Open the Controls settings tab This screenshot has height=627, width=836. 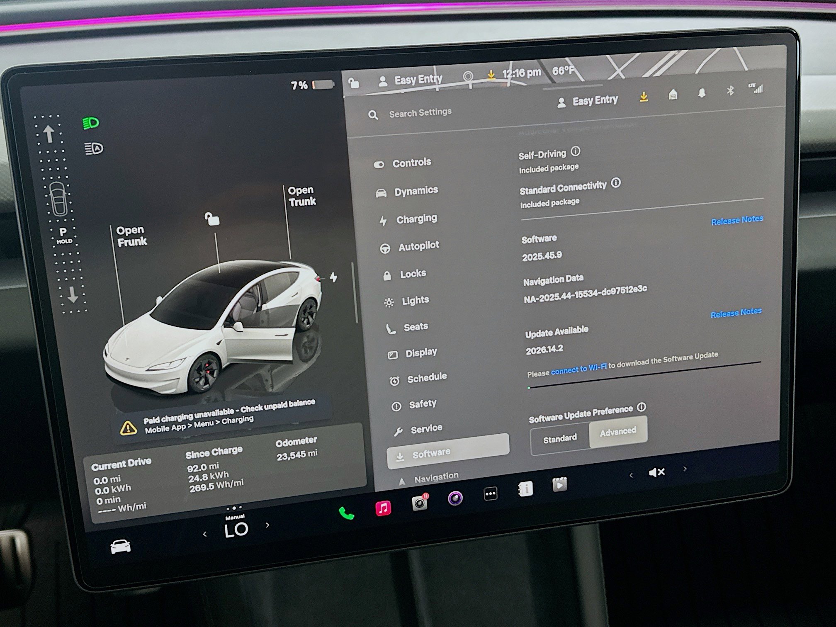coord(402,163)
